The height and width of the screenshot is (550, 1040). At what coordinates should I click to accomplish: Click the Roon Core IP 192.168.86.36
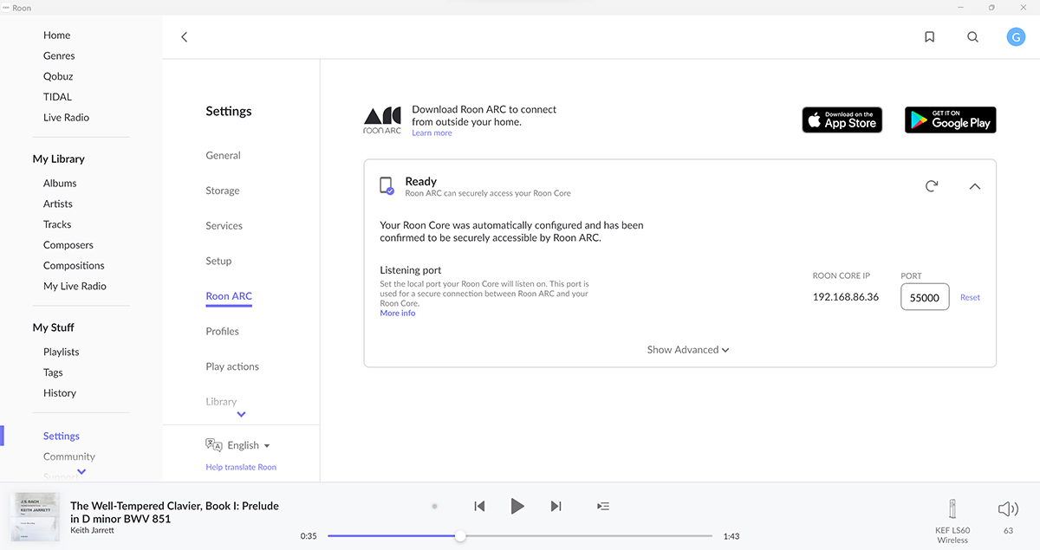point(846,297)
